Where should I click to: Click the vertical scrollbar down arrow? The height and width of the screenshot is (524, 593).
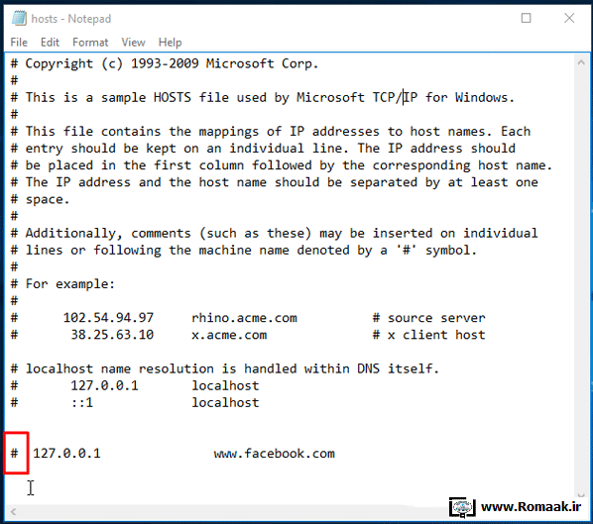click(581, 495)
